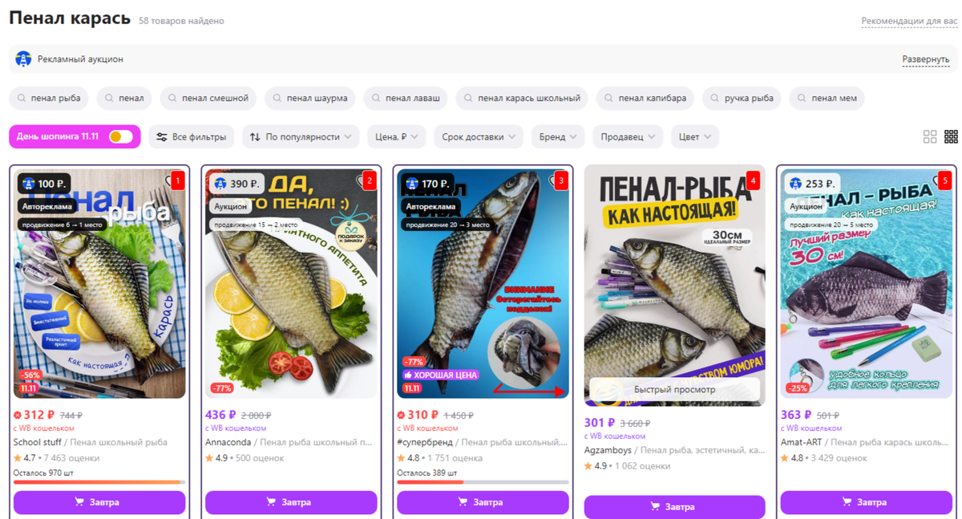Switch to small dense grid view icon
Viewport: 962px width, 519px height.
(x=951, y=137)
